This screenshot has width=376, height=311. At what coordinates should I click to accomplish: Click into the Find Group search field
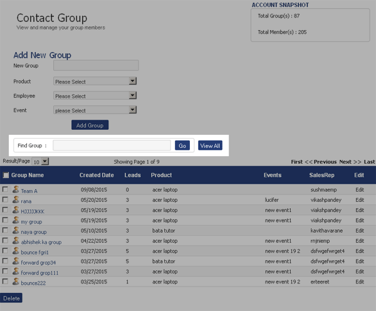(x=112, y=145)
